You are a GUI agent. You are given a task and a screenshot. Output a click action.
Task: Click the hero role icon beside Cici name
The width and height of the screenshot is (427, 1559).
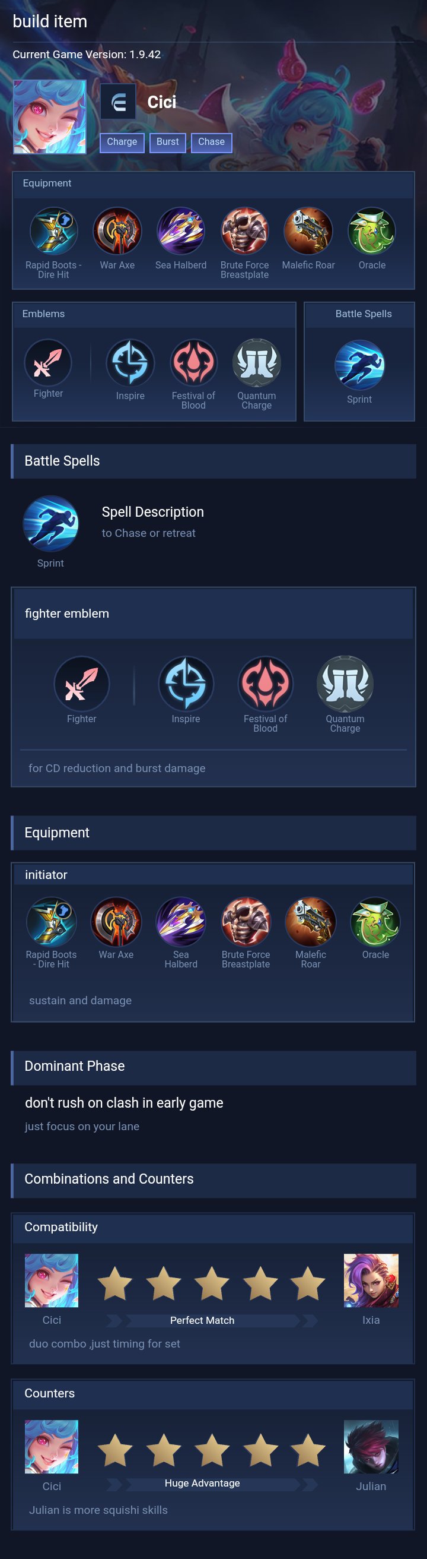point(118,102)
